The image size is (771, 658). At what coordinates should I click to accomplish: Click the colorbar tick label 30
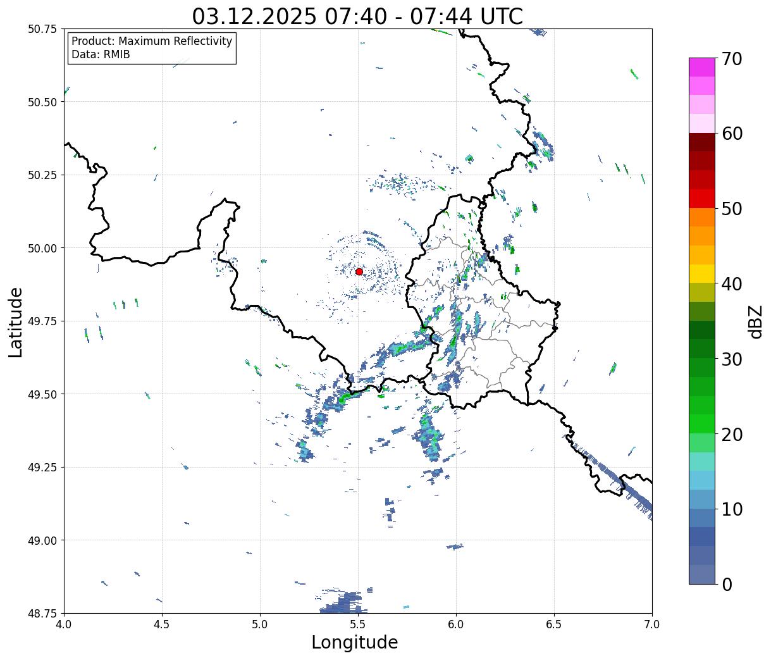click(731, 359)
